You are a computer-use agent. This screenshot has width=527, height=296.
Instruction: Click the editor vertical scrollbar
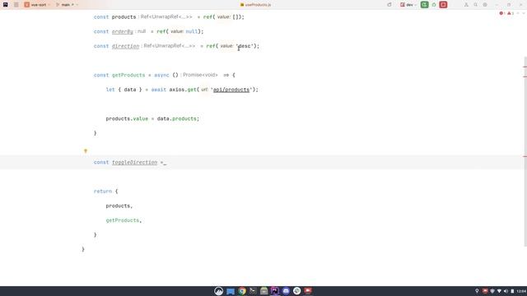tap(525, 151)
